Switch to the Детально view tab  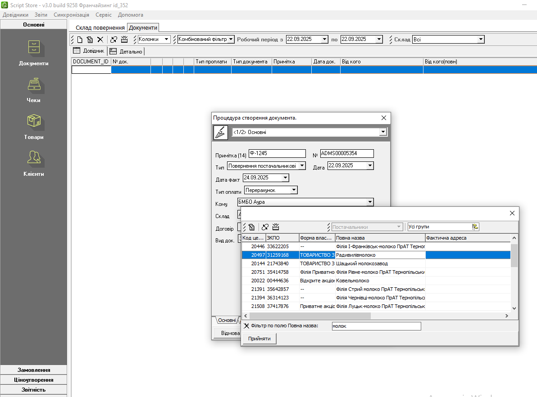pyautogui.click(x=126, y=52)
